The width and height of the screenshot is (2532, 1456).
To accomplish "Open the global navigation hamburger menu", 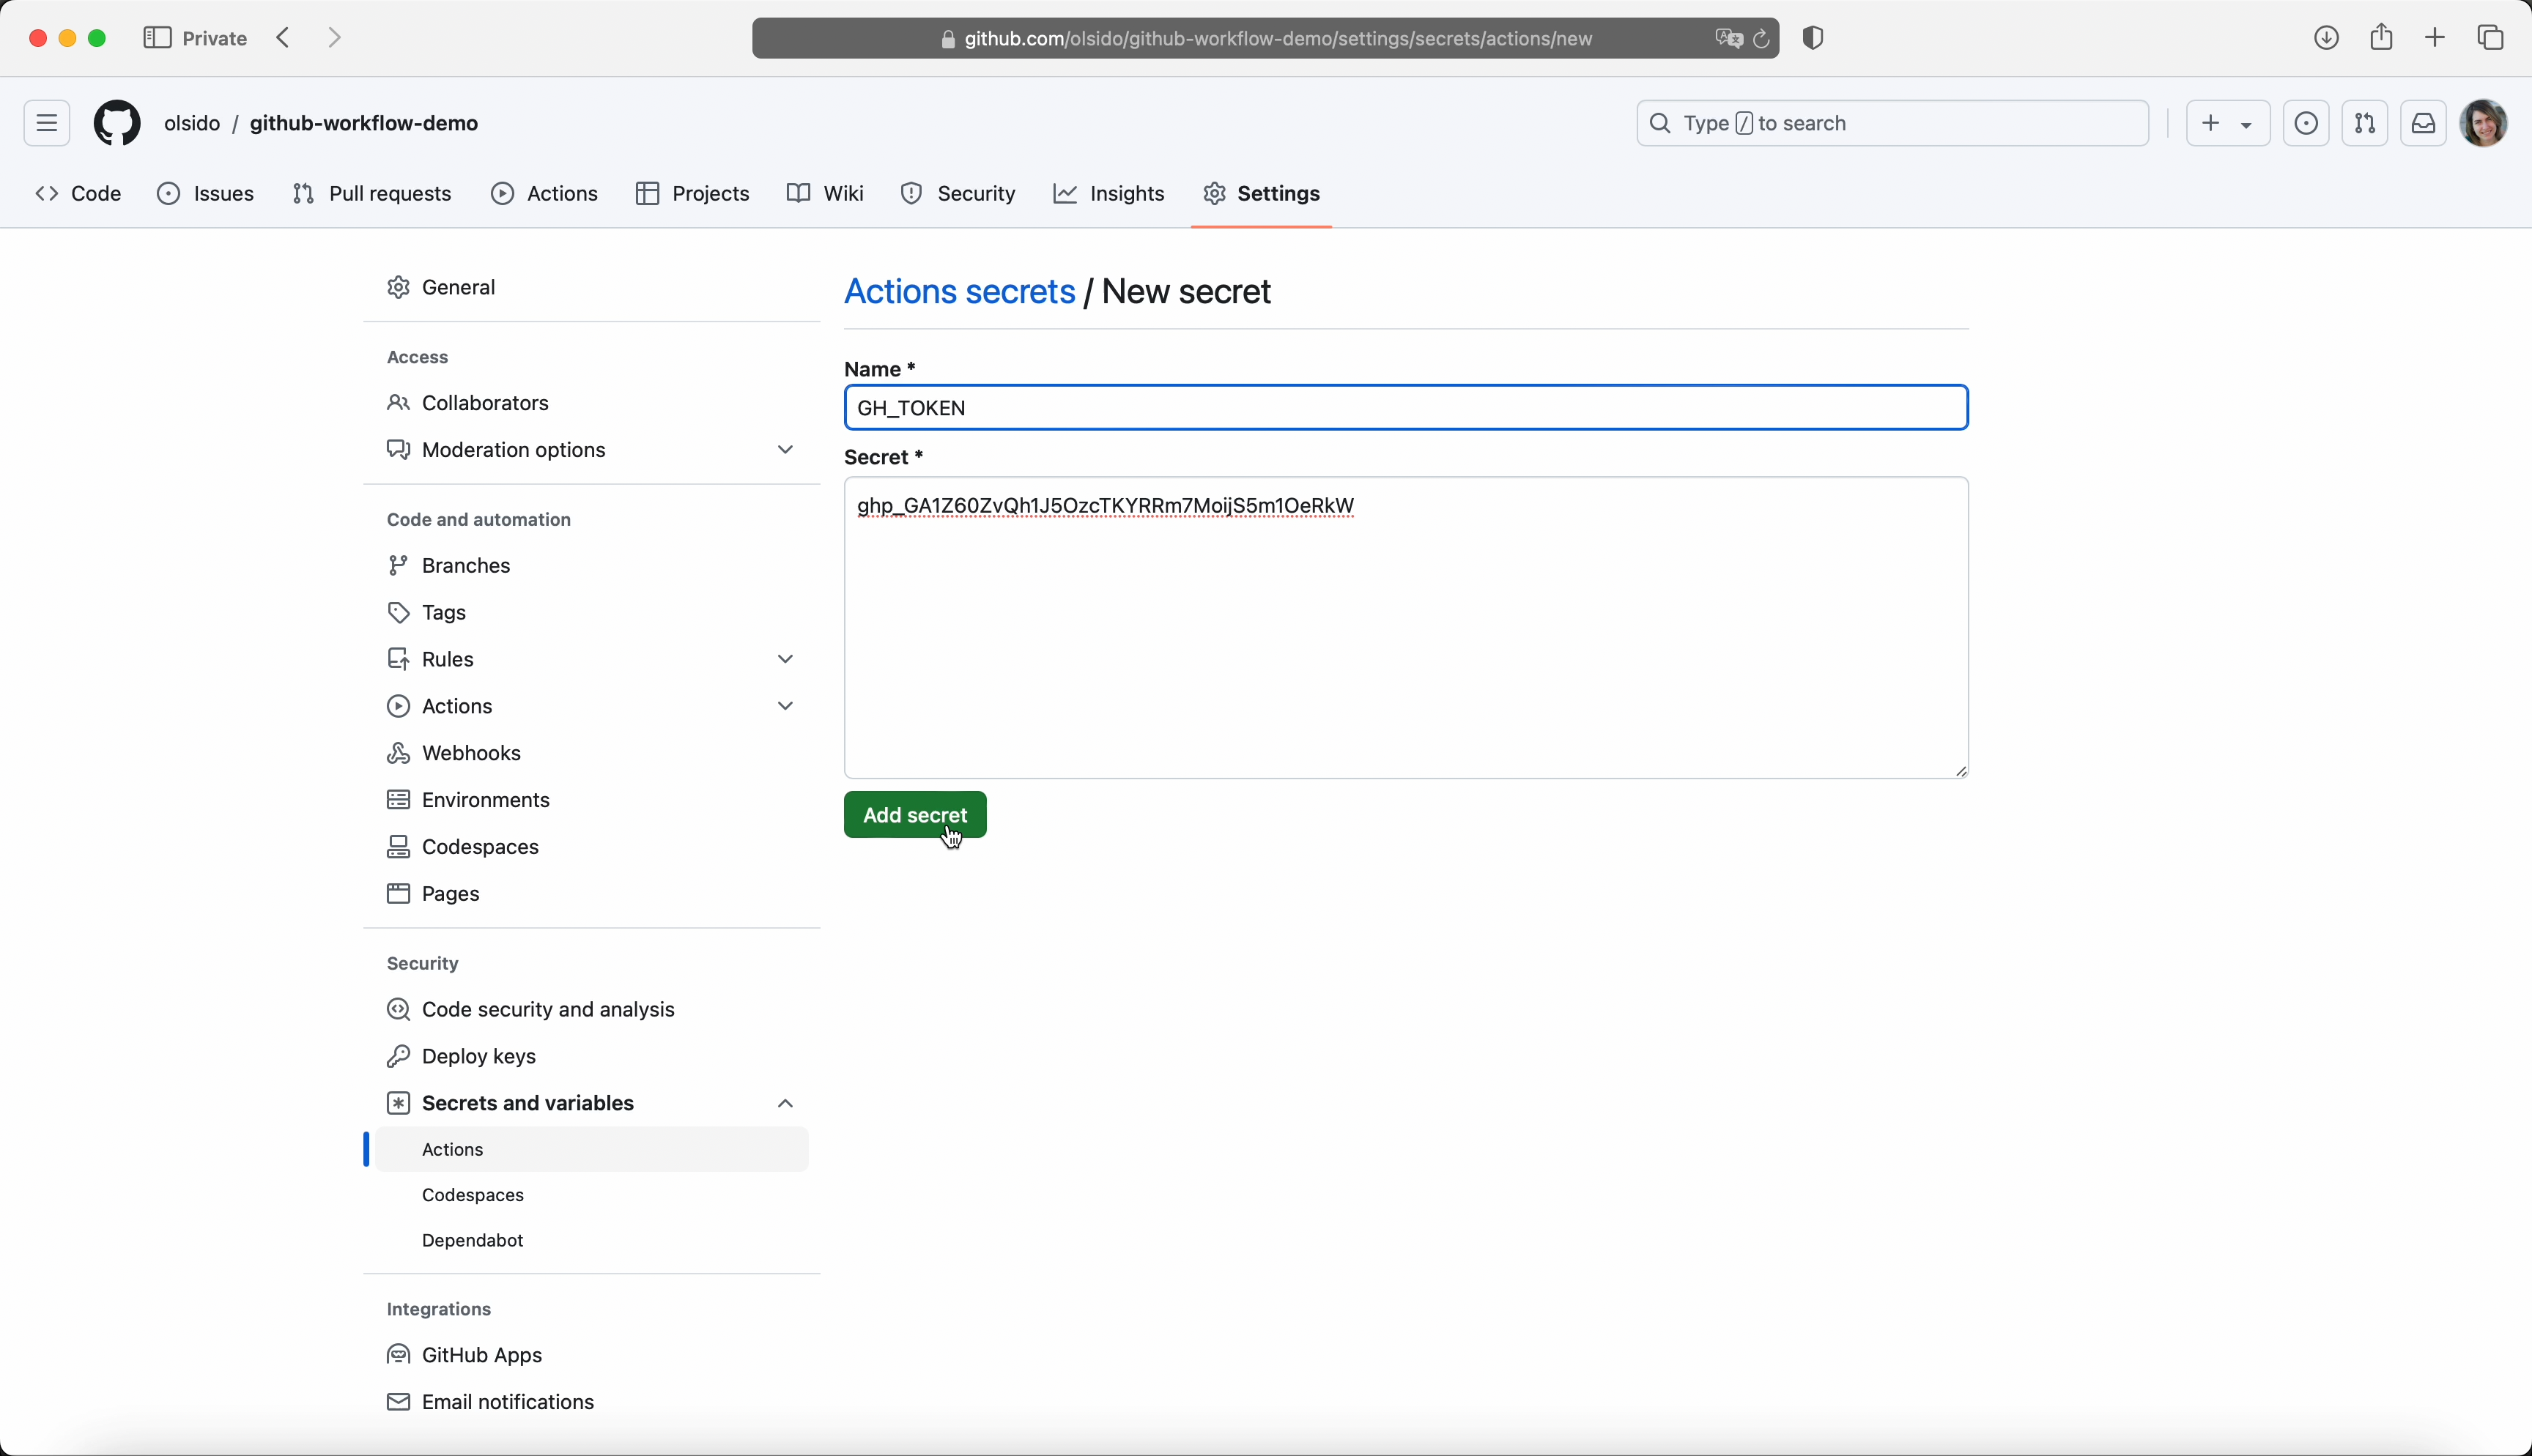I will 47,123.
